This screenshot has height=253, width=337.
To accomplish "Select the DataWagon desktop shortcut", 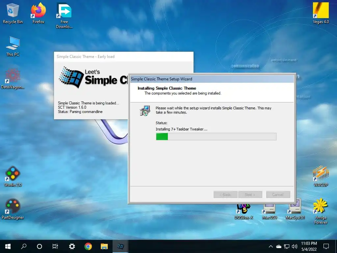I will (13, 79).
